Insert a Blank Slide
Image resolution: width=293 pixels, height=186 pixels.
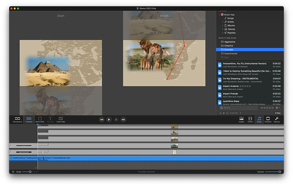click(40, 119)
